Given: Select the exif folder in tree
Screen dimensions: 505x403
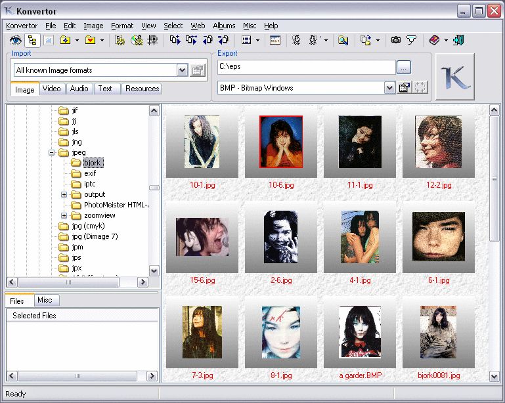Looking at the screenshot, I should [90, 173].
